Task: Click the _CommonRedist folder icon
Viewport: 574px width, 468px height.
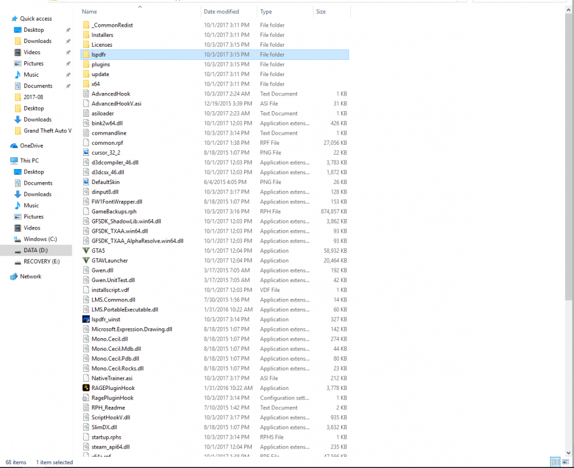Action: (86, 25)
